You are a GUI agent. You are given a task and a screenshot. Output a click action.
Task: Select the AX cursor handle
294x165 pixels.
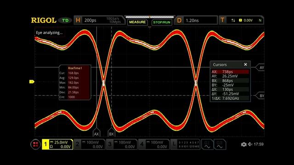pyautogui.click(x=96, y=132)
